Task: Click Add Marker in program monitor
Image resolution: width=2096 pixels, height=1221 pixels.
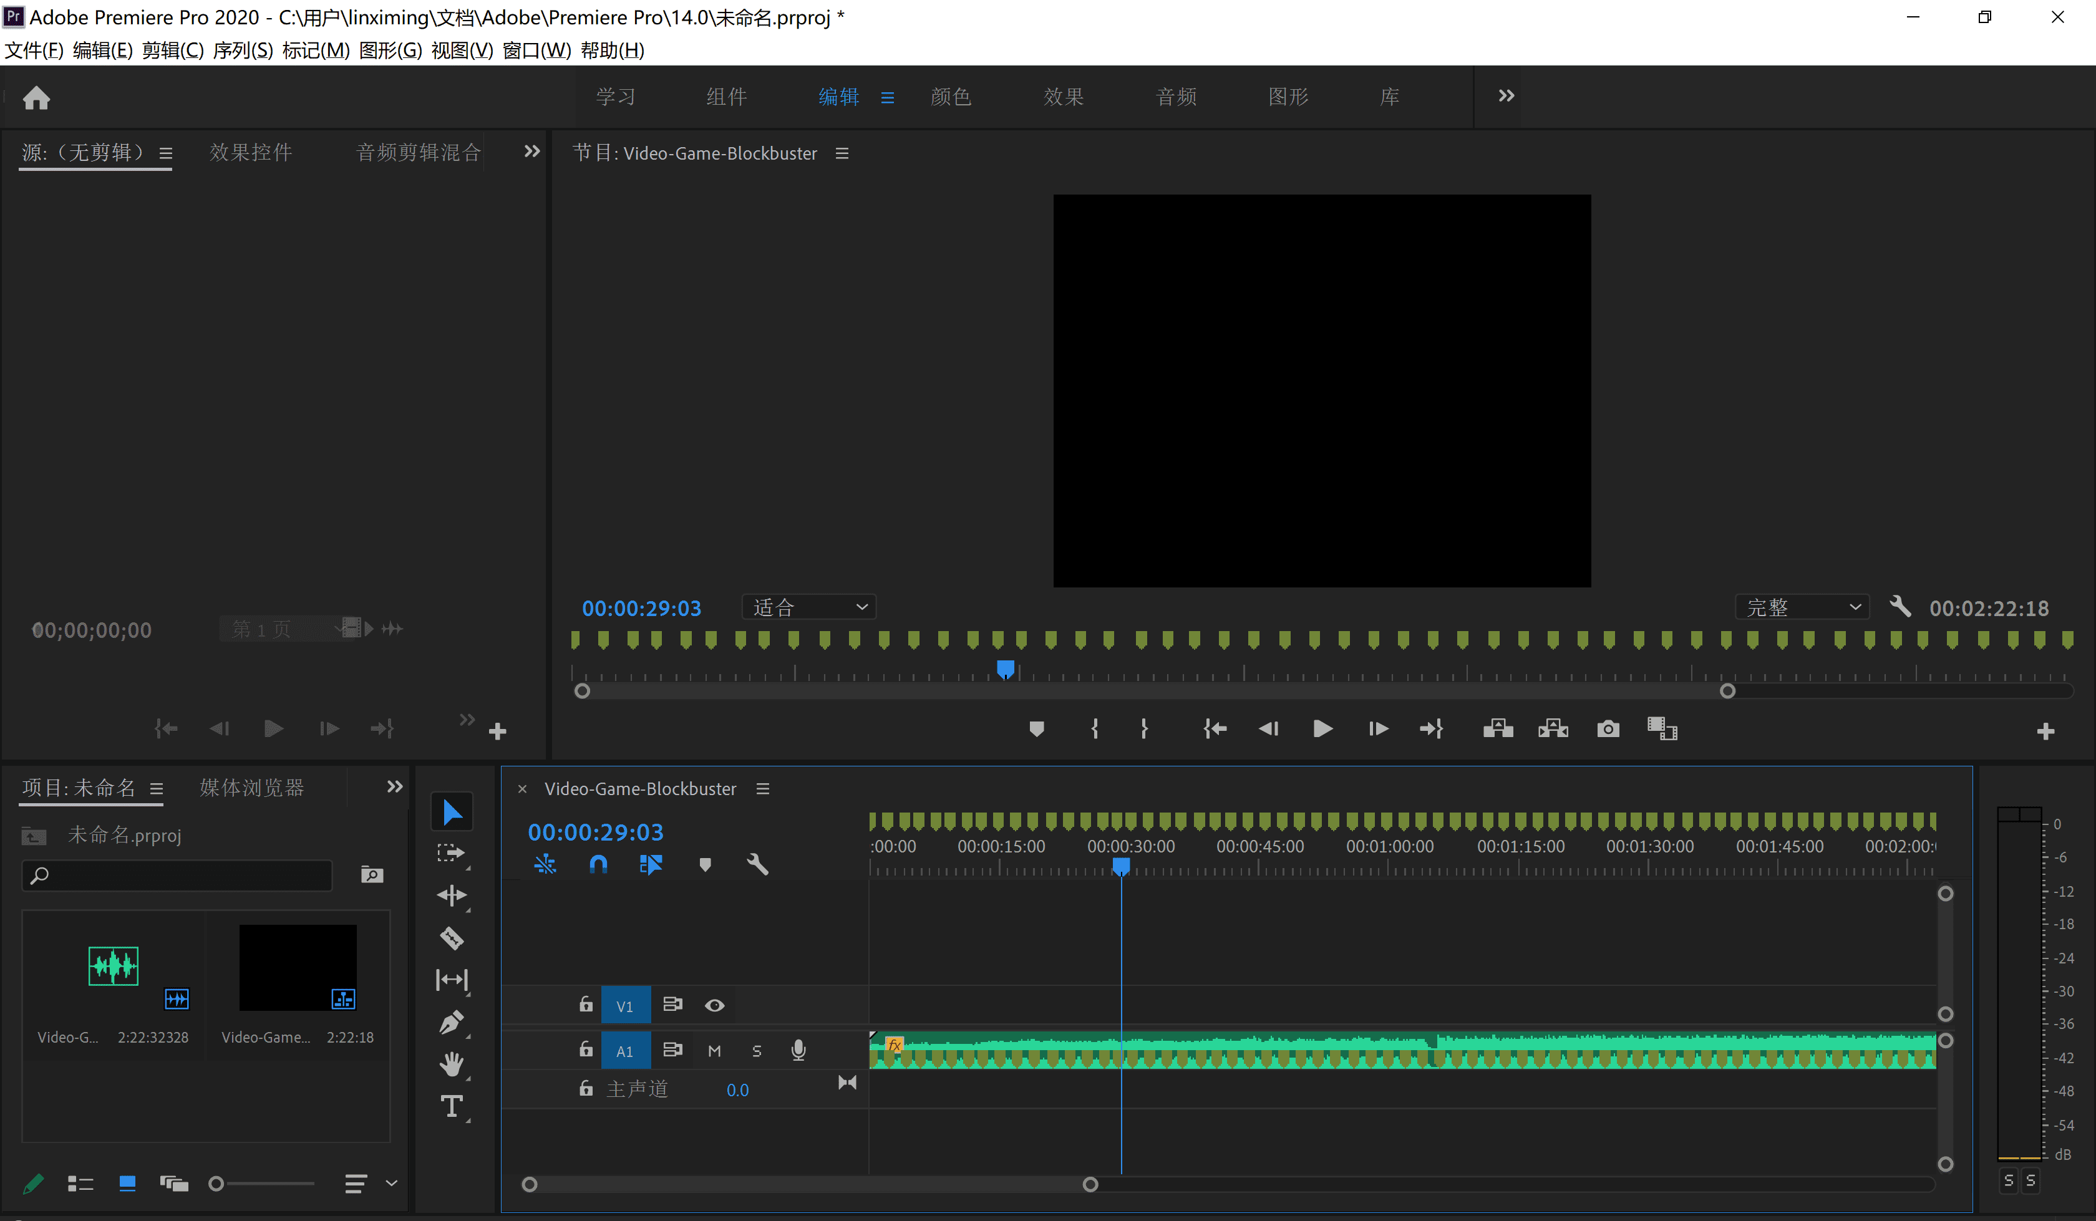Action: 1036,728
